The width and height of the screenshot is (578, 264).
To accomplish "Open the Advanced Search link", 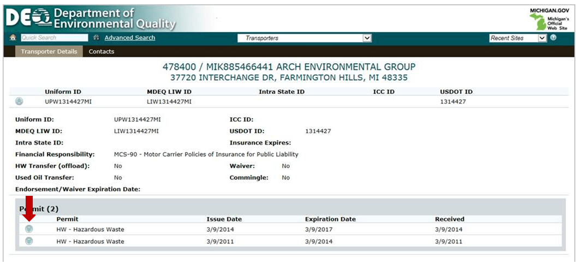I will coord(130,38).
